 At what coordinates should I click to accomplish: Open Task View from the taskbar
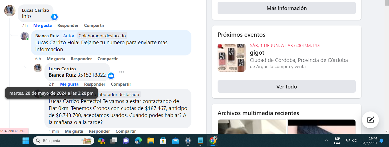click(x=113, y=141)
